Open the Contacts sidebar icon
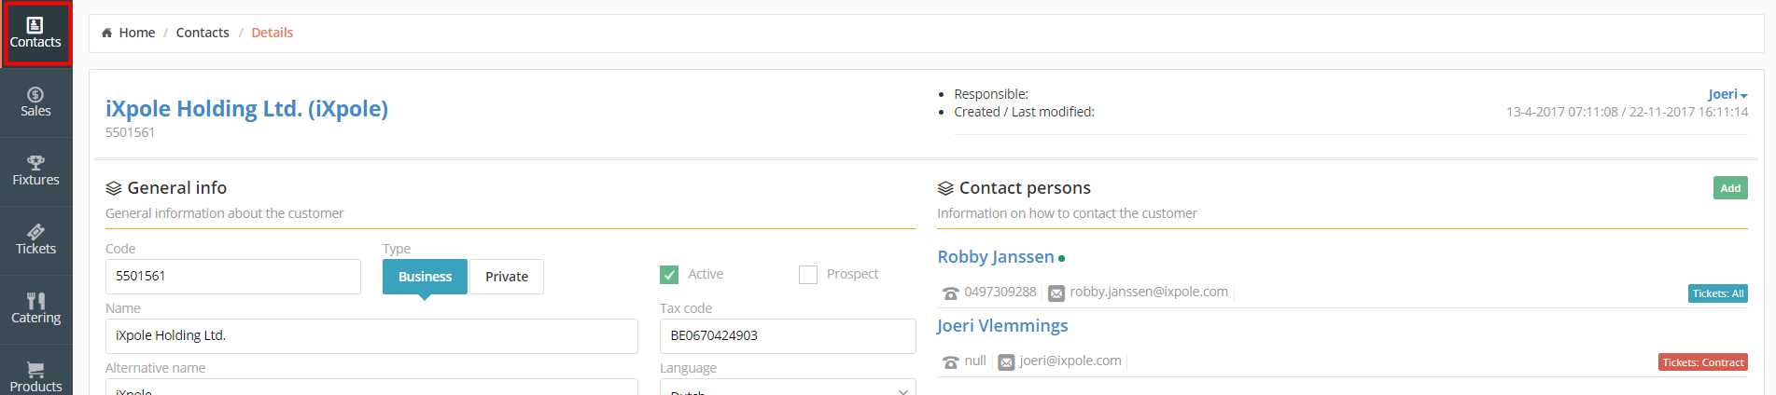This screenshot has width=1776, height=395. pyautogui.click(x=35, y=25)
